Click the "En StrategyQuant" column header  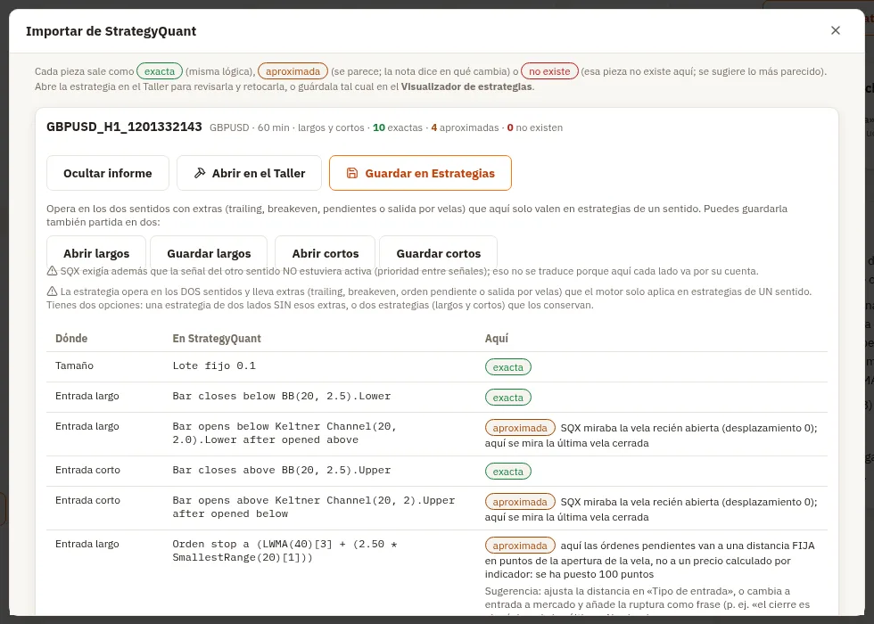point(217,338)
